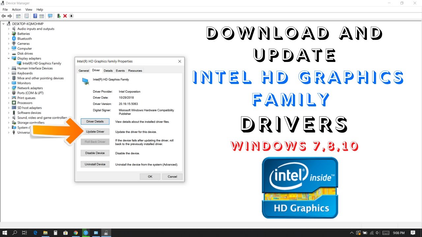The width and height of the screenshot is (422, 237).
Task: Click the Back arrow in Device Manager toolbar
Action: [4, 16]
